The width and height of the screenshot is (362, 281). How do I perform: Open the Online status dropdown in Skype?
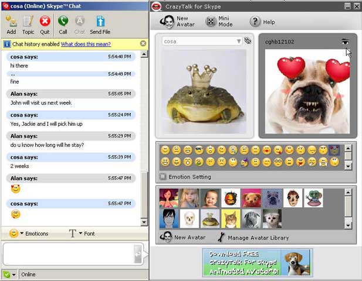click(9, 275)
